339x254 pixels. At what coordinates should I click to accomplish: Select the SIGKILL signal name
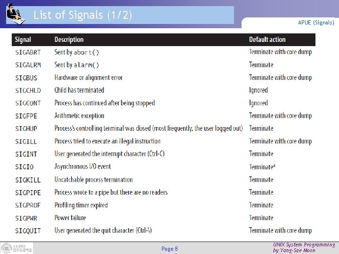28,180
